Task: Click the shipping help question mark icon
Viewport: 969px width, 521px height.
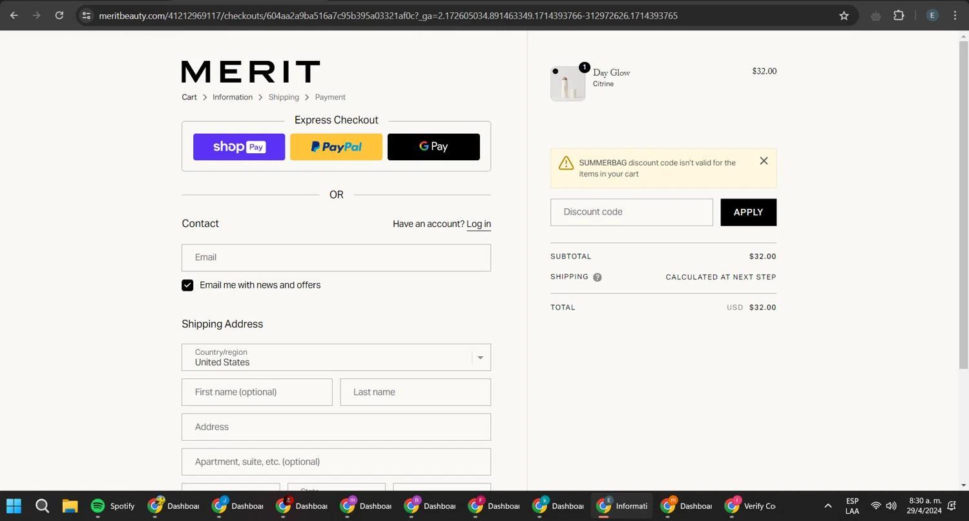Action: (598, 277)
